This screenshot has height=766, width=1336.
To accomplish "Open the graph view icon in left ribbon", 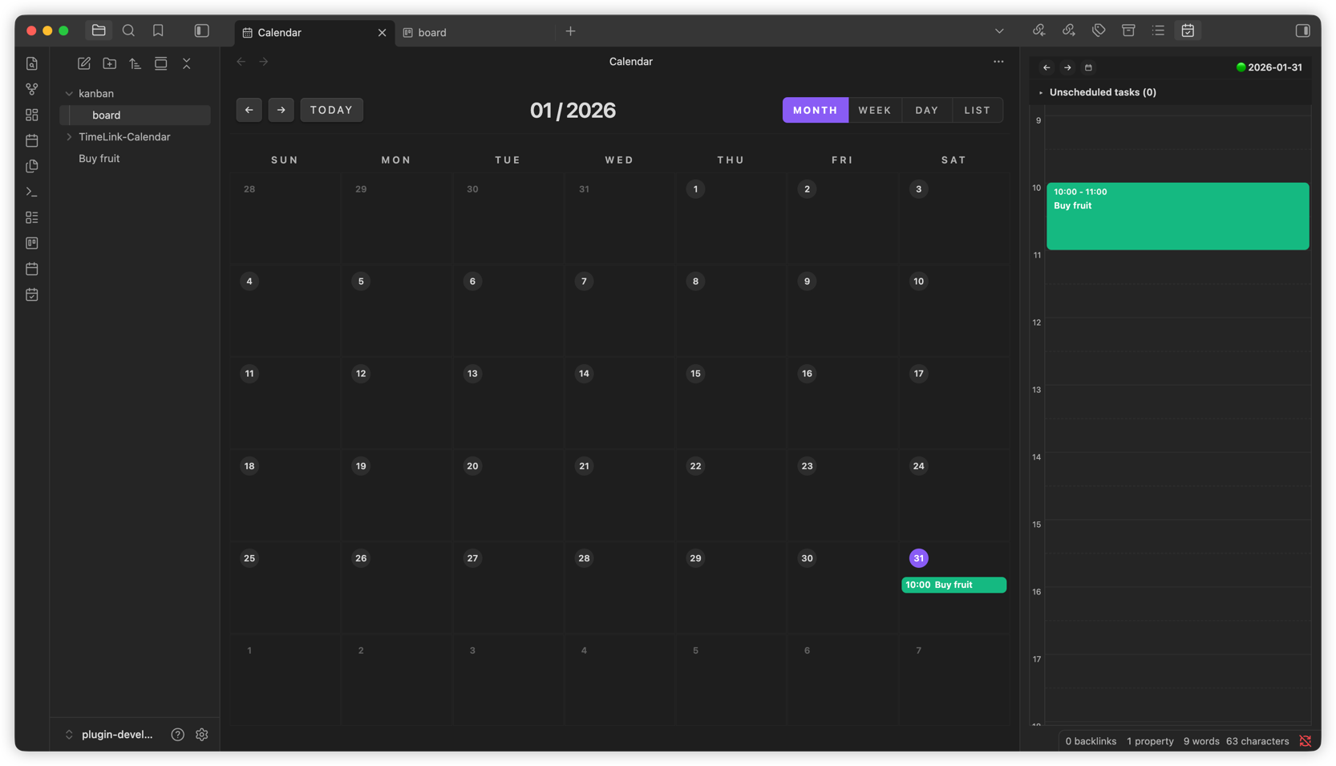I will coord(31,88).
